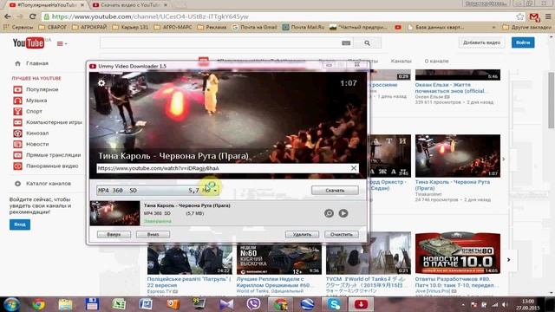Click the Очистить button
This screenshot has width=555, height=312.
click(341, 234)
